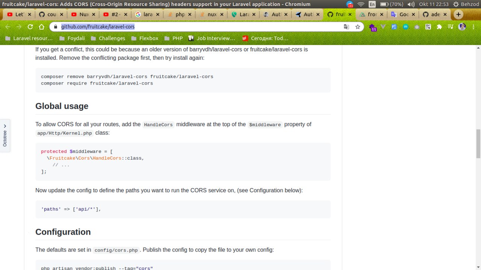
Task: Open the camera screenshot extension
Action: pyautogui.click(x=417, y=27)
